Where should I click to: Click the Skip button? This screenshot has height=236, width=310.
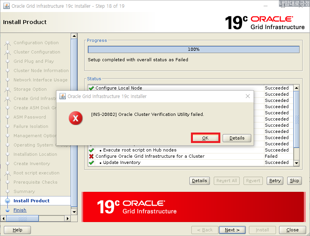click(295, 181)
